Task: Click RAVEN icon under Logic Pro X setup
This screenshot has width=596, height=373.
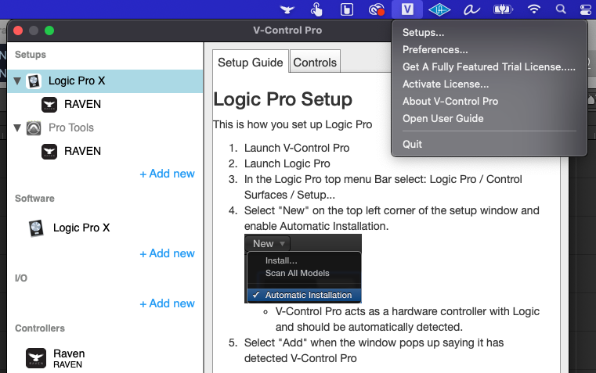Action: [x=49, y=105]
